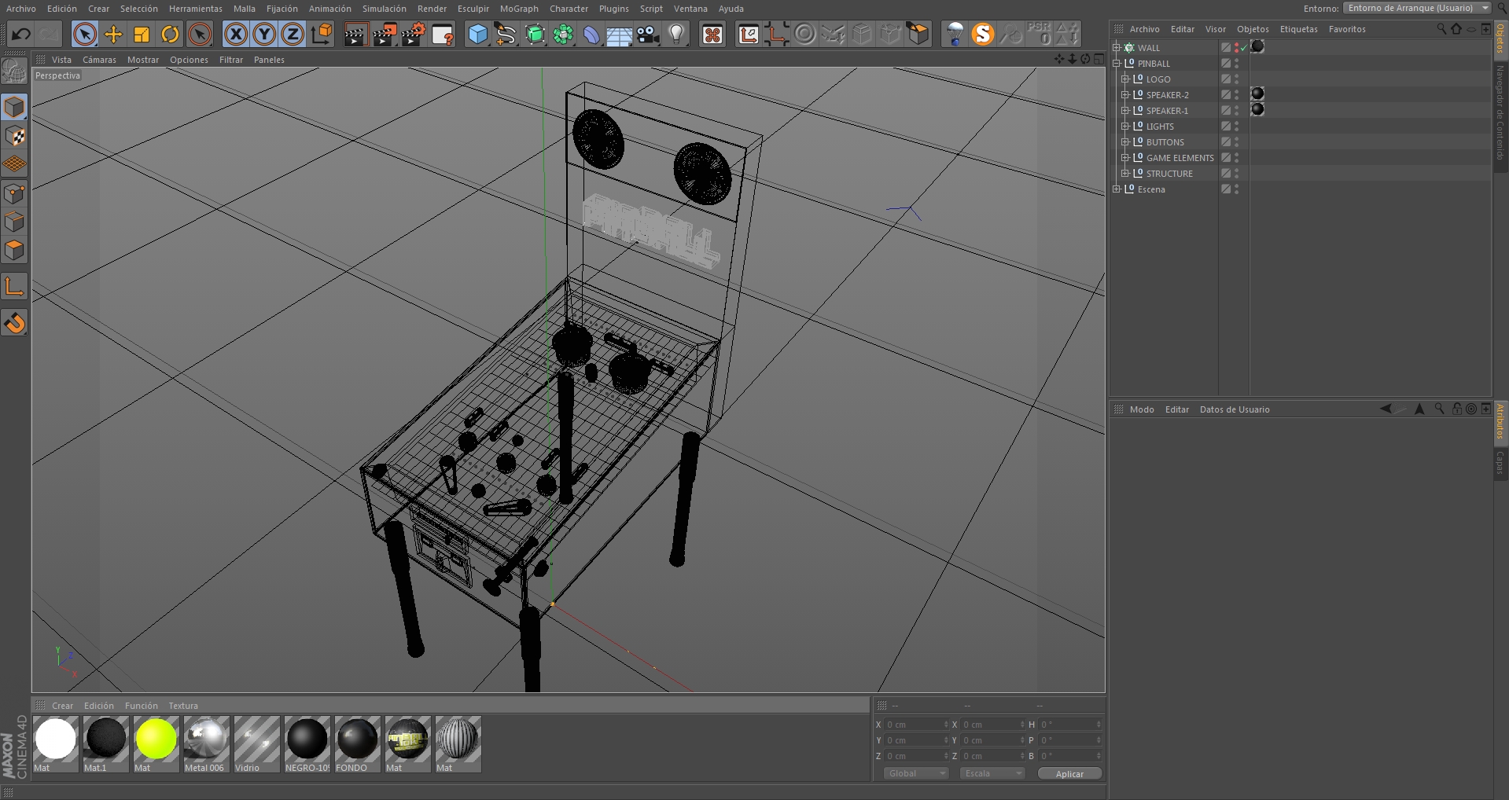1509x800 pixels.
Task: Open the MoGraph menu
Action: 519,9
